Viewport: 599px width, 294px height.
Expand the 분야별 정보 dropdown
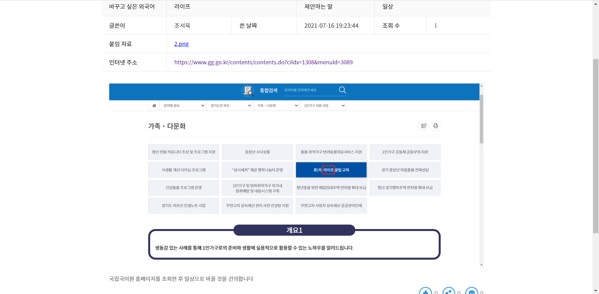pyautogui.click(x=183, y=106)
